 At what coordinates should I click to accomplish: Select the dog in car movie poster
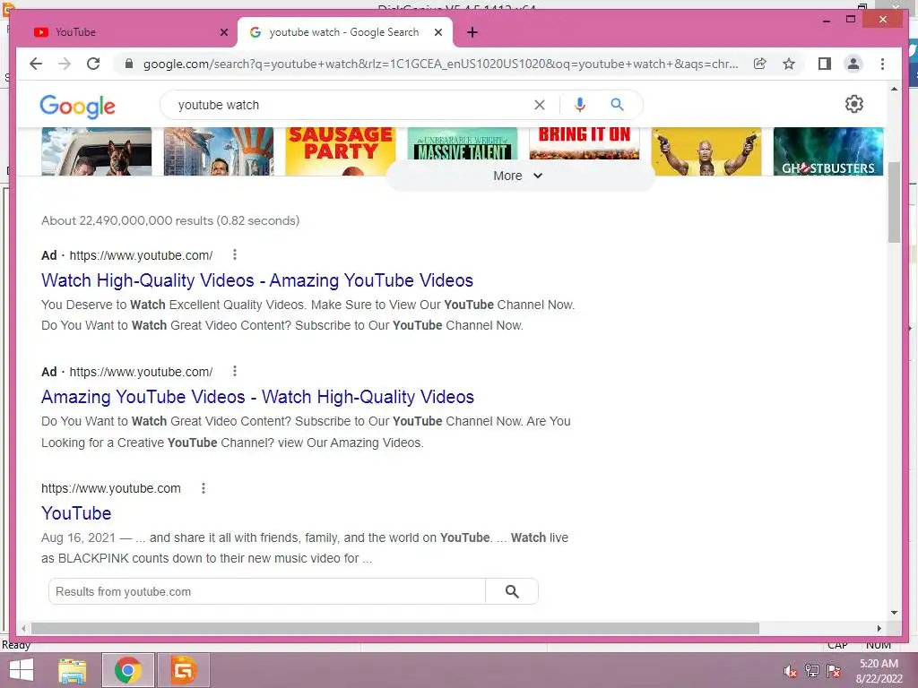point(97,150)
